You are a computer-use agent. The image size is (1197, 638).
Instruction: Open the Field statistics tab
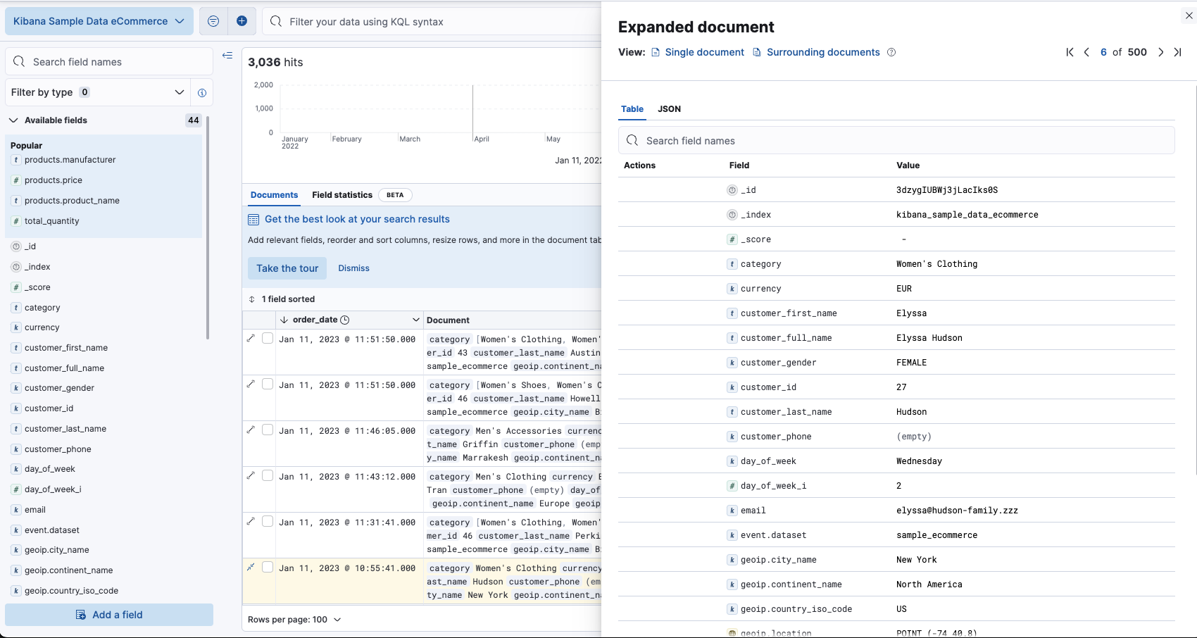(342, 195)
